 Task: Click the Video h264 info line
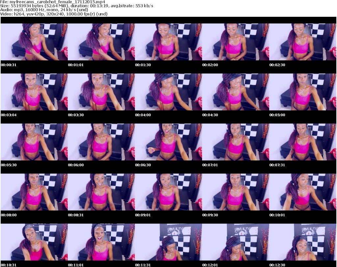(54, 14)
